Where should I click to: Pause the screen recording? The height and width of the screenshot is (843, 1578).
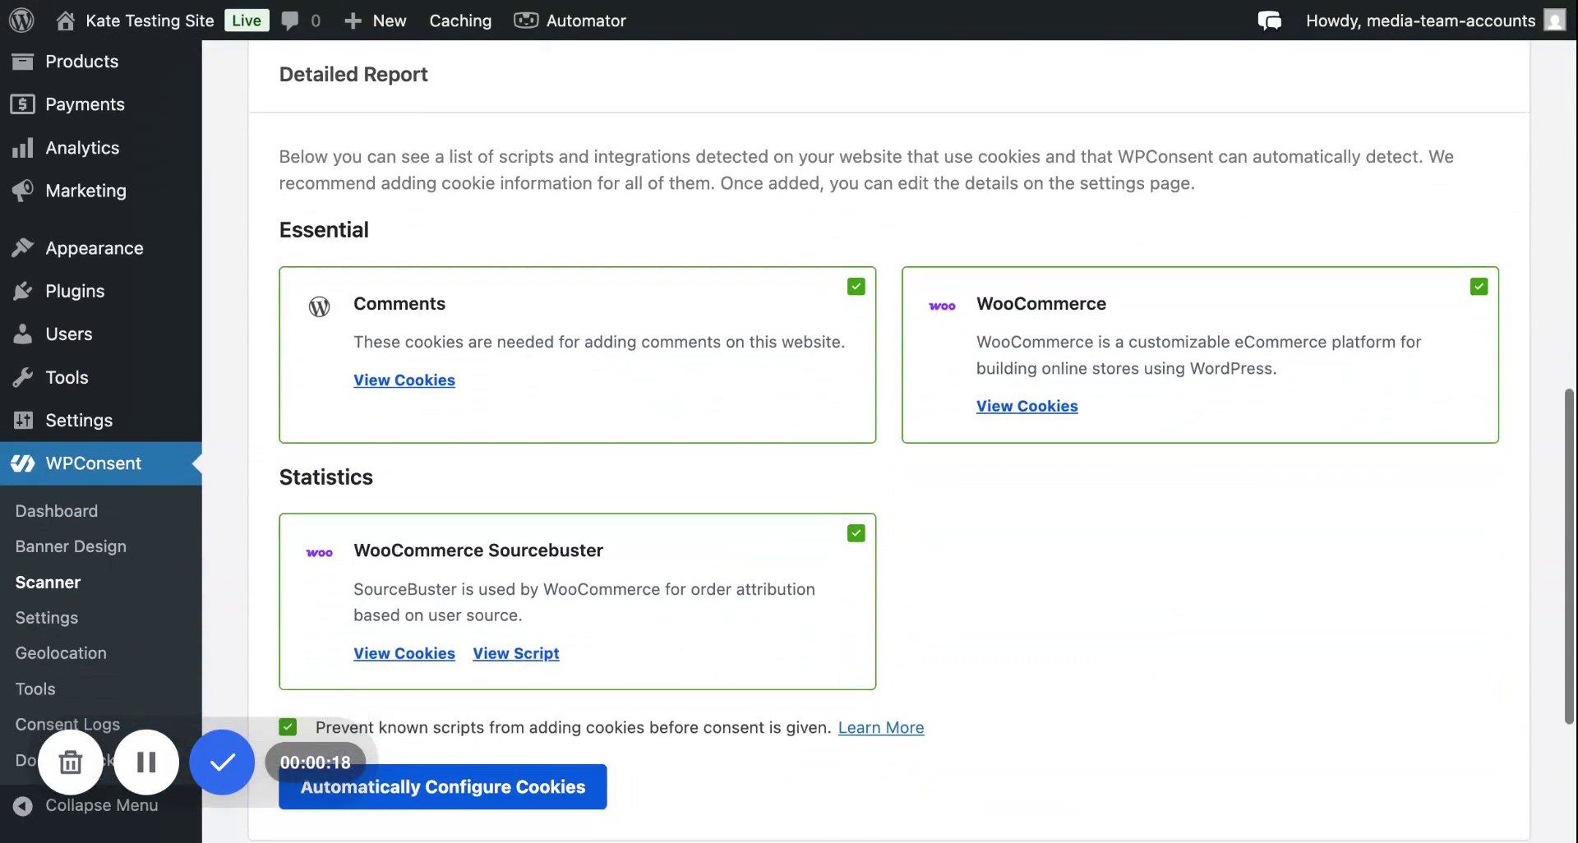click(146, 762)
